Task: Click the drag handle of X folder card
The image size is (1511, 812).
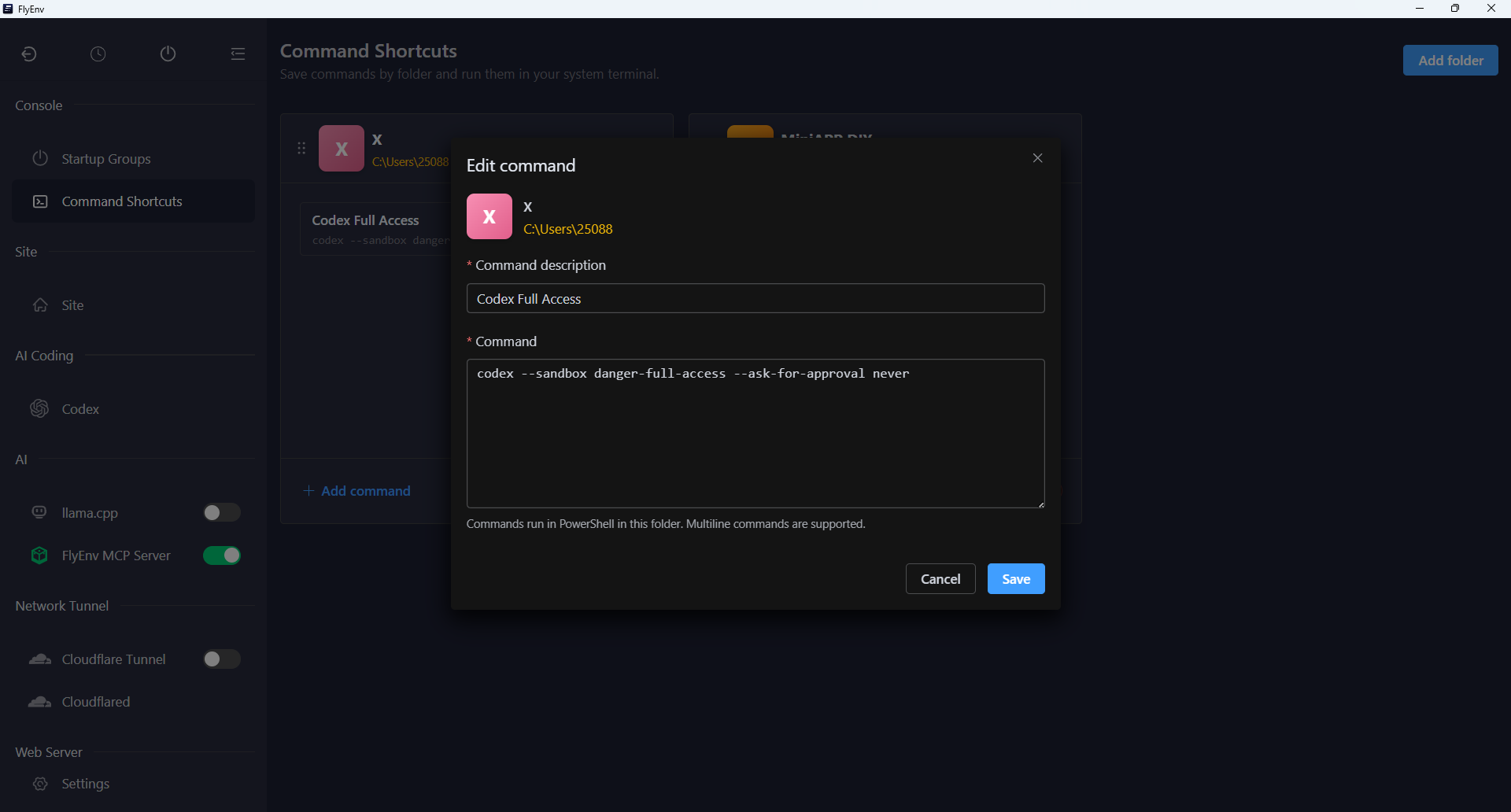Action: [x=301, y=148]
